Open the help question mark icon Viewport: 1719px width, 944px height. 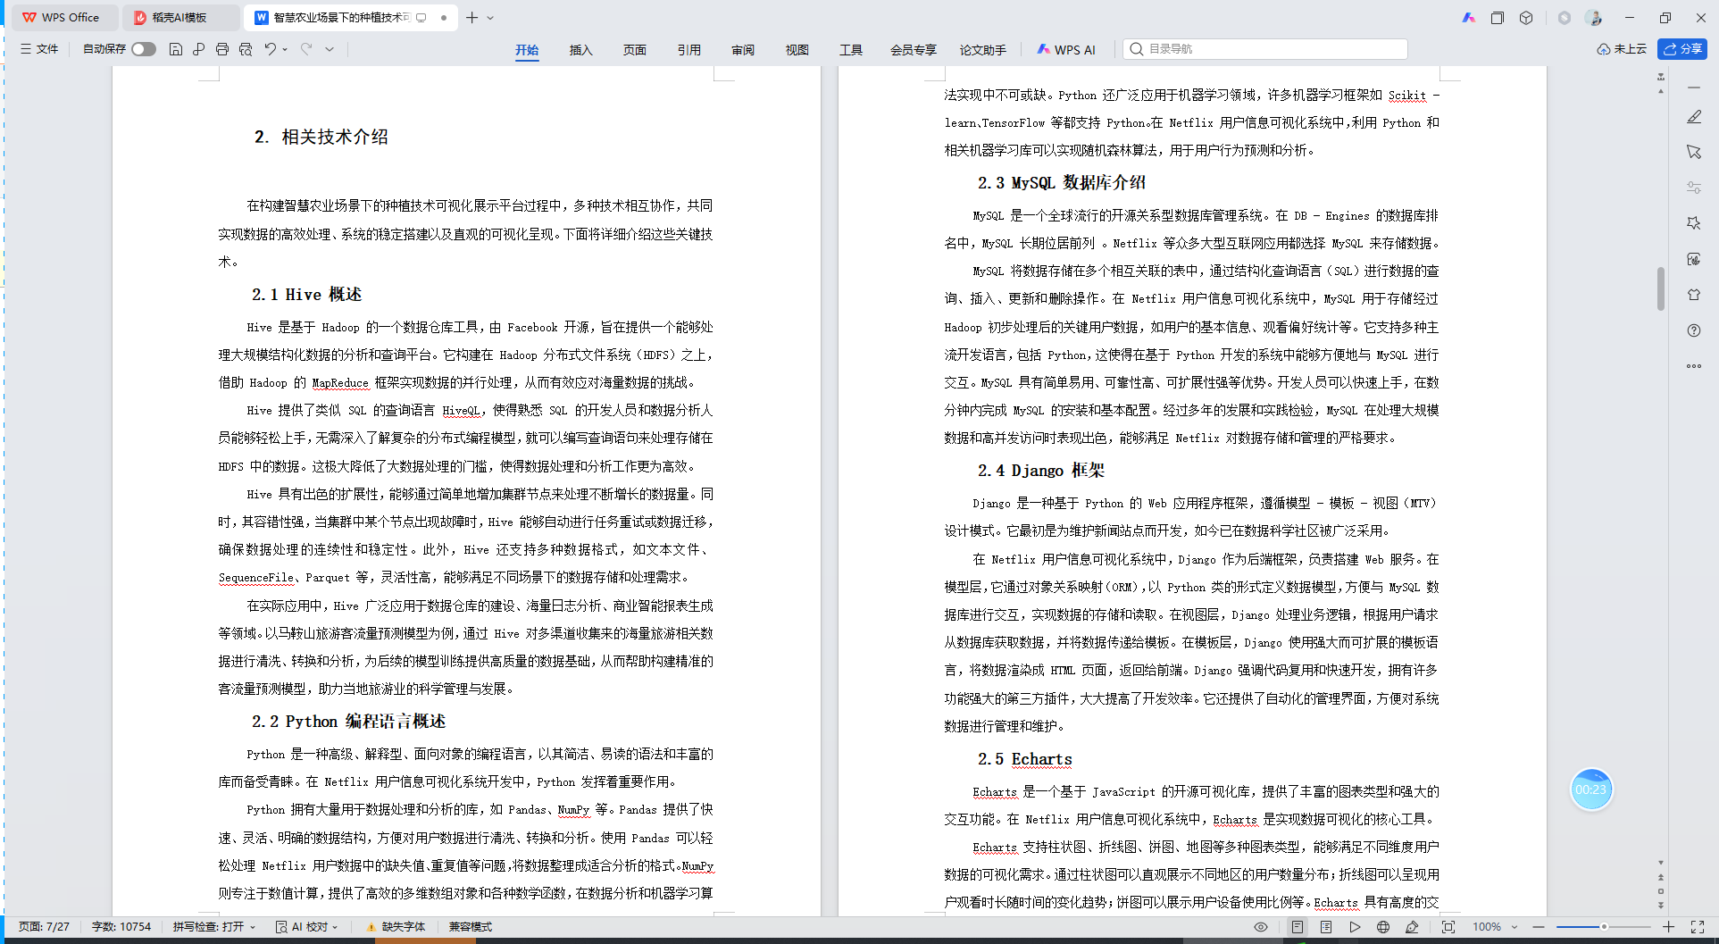[x=1694, y=330]
